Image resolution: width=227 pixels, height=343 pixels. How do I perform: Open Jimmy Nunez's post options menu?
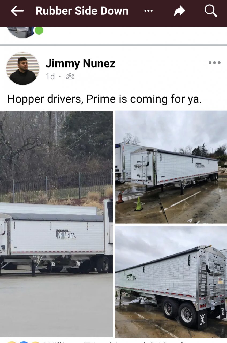(214, 63)
